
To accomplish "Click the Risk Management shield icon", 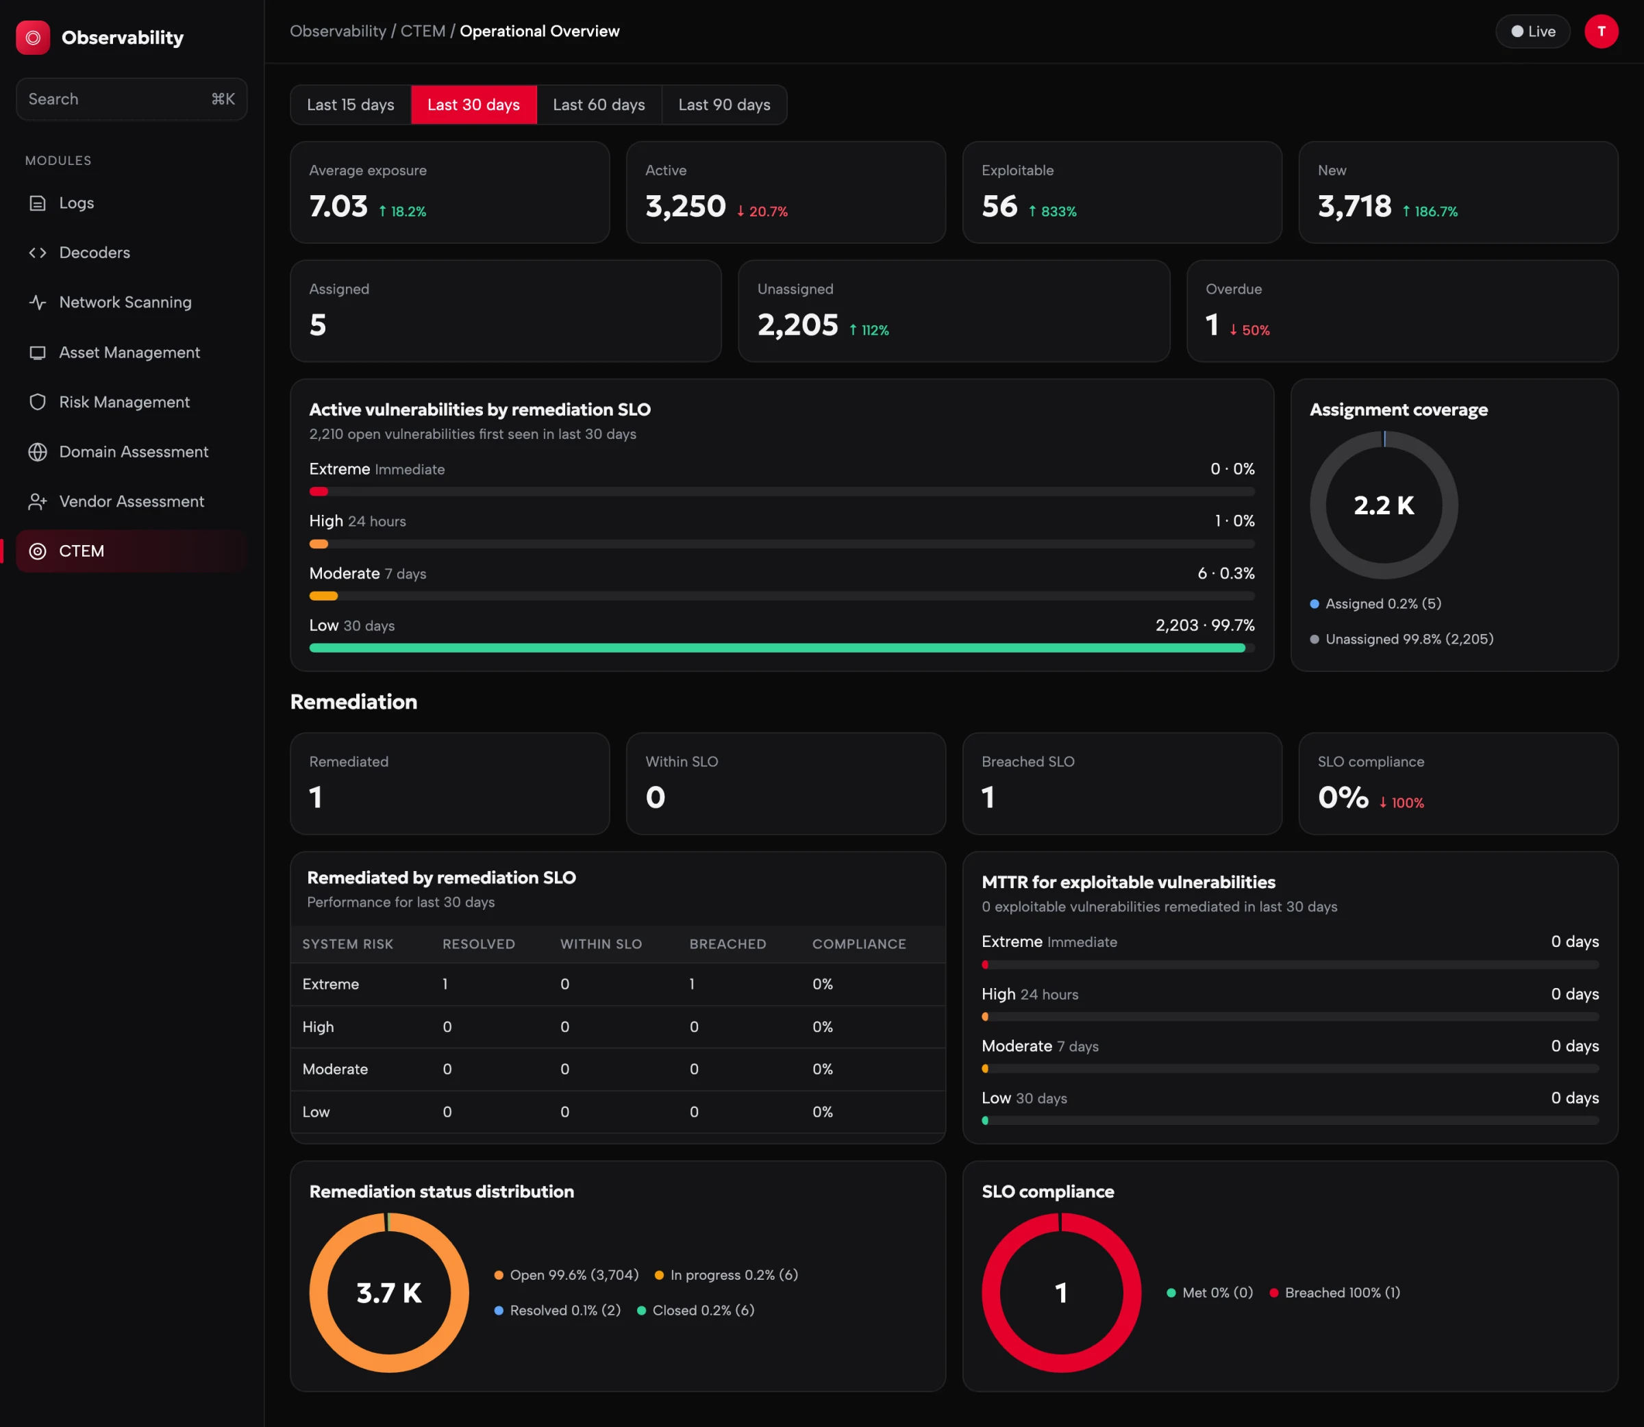I will coord(38,402).
